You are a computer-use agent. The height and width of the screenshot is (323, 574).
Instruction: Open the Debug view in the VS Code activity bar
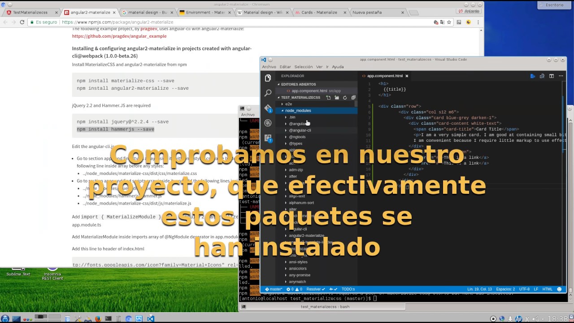tap(268, 123)
